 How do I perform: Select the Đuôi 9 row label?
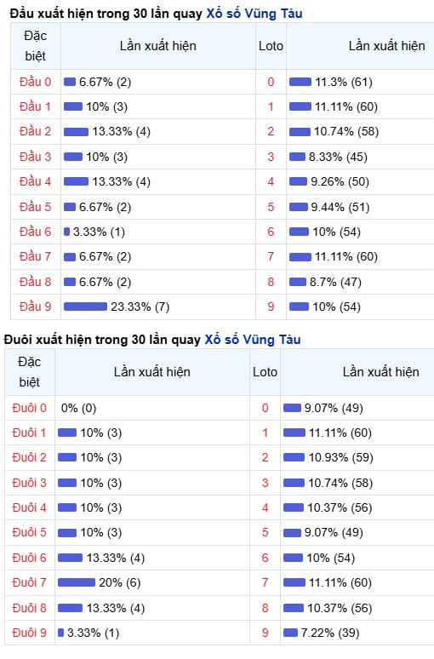[x=30, y=633]
